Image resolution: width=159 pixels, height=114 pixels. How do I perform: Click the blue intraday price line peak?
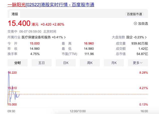[9, 72]
